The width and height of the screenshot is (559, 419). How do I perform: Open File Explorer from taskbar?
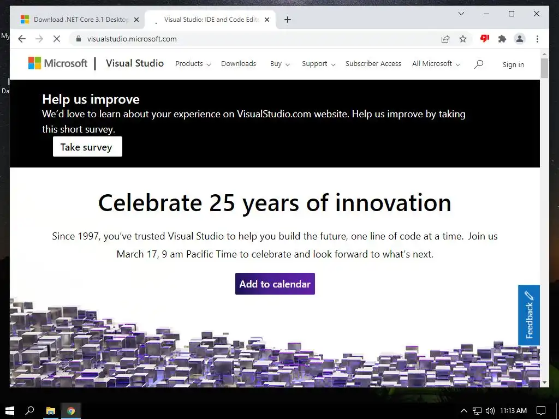point(51,411)
